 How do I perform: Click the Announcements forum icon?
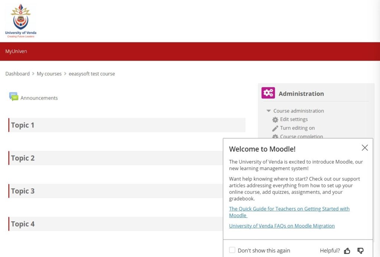[14, 97]
